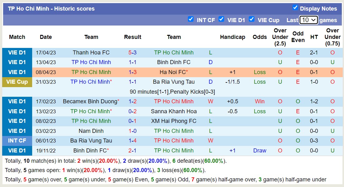Open the VIE Cup match badge for 31/03/23

point(17,82)
